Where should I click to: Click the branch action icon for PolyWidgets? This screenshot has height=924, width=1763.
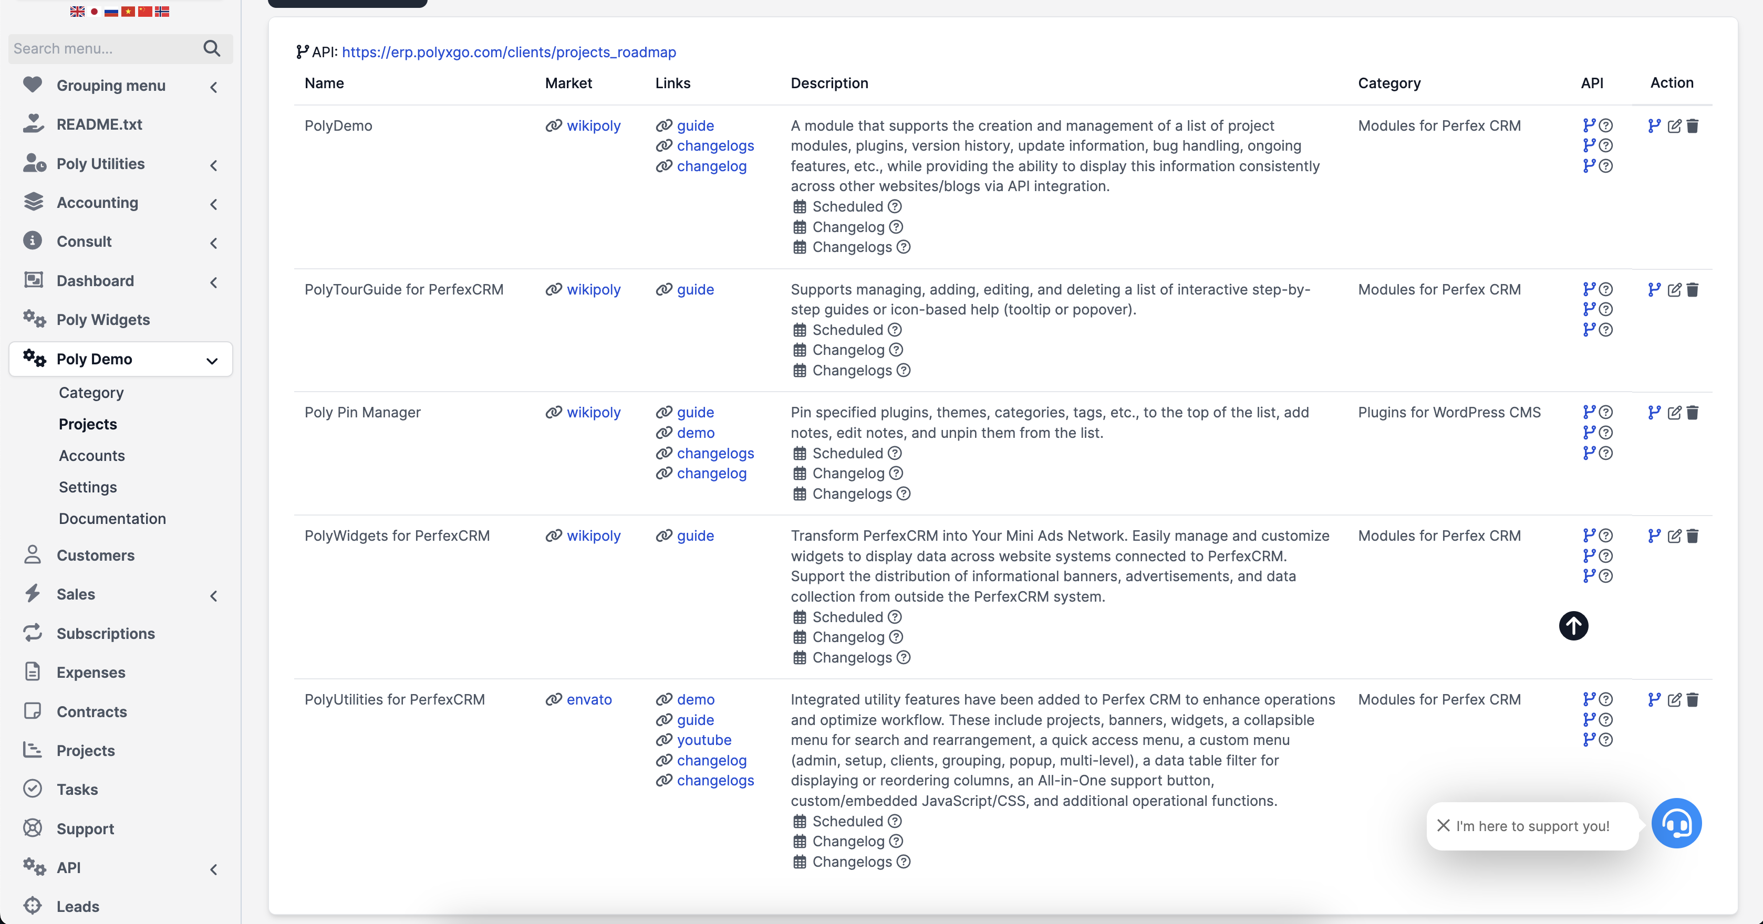tap(1654, 535)
